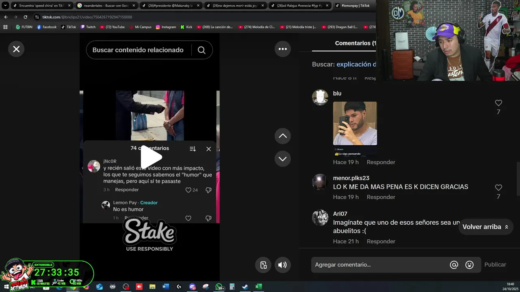The width and height of the screenshot is (520, 292).
Task: Click the related content search magnifier icon
Action: [201, 50]
